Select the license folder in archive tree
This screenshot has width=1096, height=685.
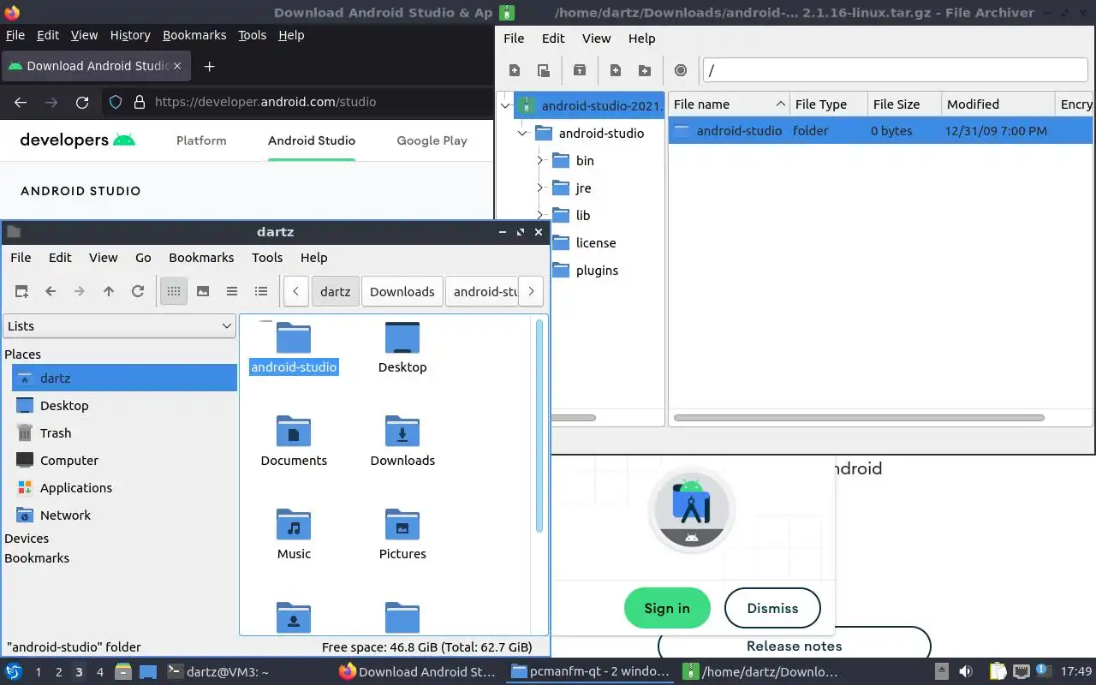[596, 243]
